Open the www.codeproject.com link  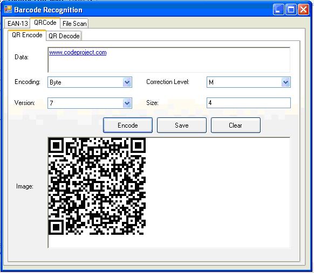click(x=78, y=52)
